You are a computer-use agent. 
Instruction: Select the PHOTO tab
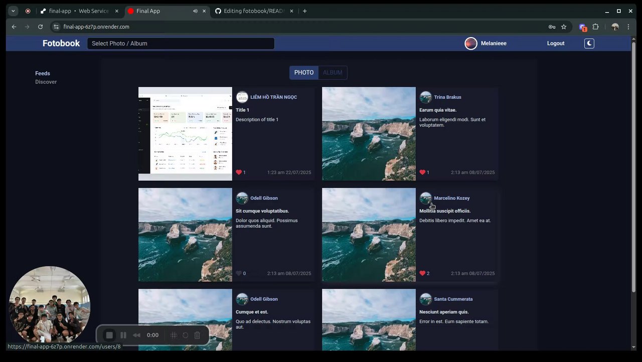pyautogui.click(x=304, y=73)
